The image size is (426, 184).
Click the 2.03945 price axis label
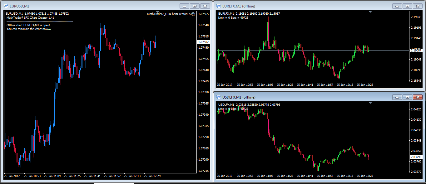pos(417,140)
